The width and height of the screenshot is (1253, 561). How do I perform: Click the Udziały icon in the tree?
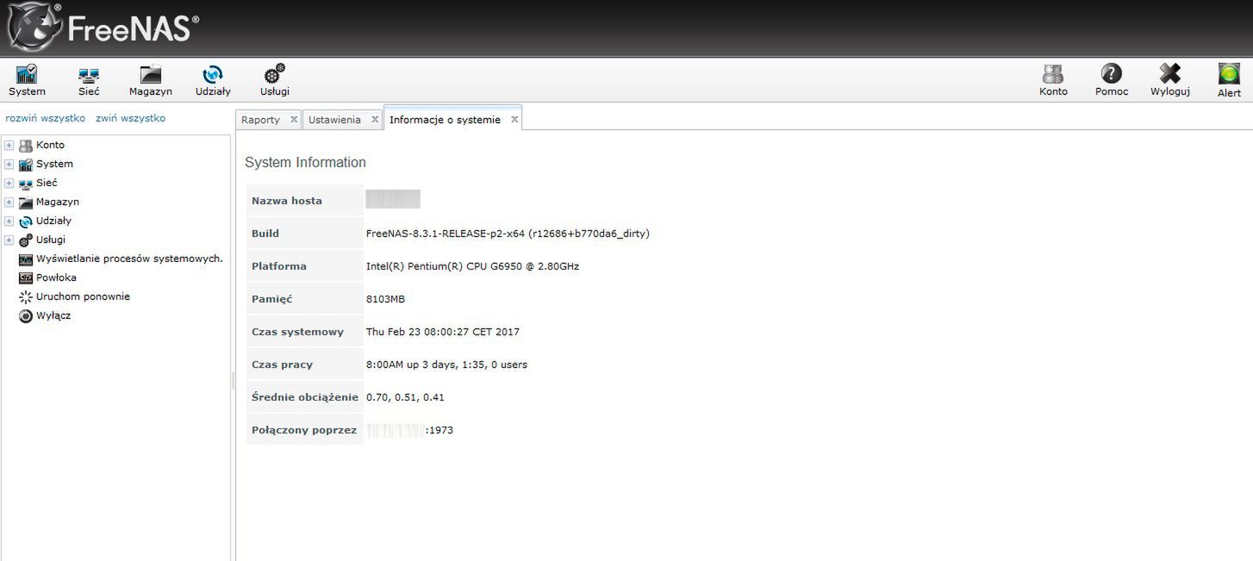tap(26, 221)
